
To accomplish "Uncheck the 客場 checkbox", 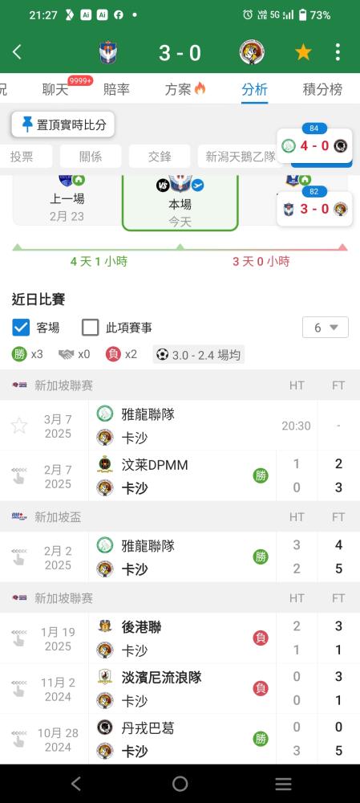I will (x=21, y=328).
